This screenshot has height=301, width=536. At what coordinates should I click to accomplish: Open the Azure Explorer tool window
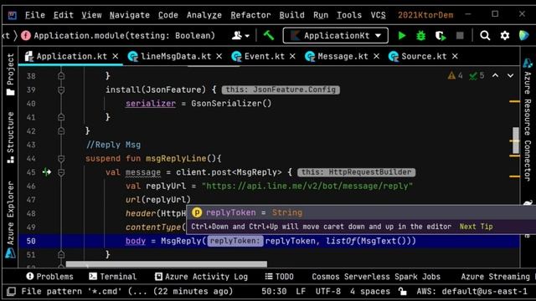click(x=10, y=219)
